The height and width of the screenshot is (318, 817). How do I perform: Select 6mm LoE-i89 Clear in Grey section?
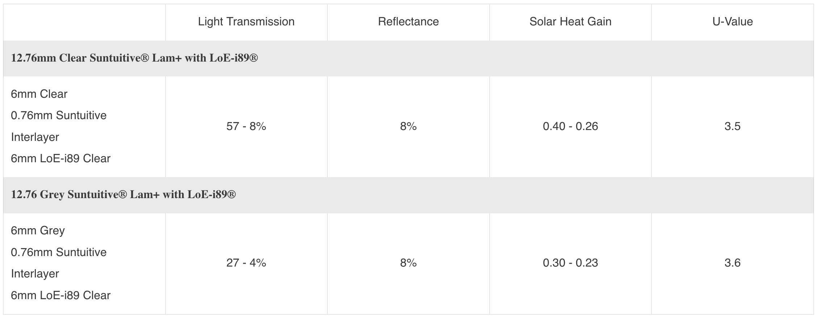coord(60,296)
